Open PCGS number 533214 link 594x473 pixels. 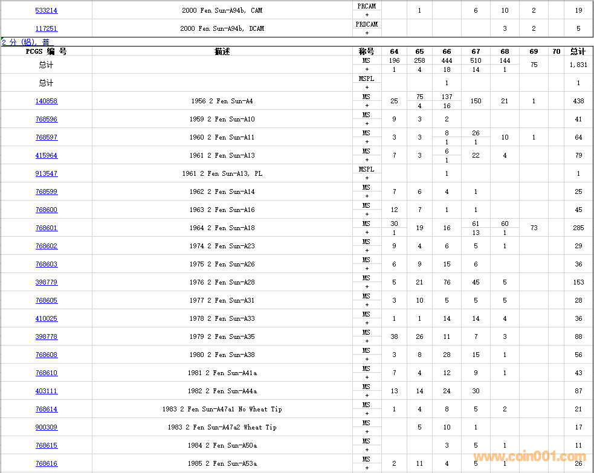tap(47, 10)
